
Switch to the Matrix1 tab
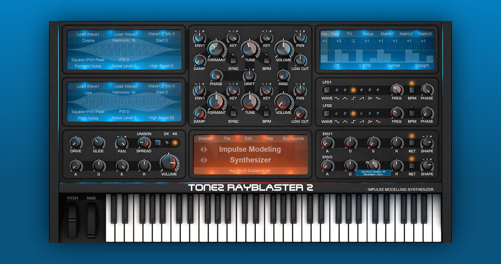pos(387,34)
